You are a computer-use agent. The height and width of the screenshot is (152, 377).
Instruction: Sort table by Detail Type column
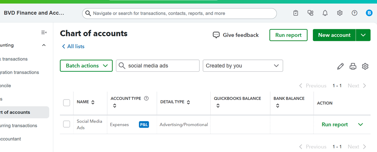click(189, 102)
